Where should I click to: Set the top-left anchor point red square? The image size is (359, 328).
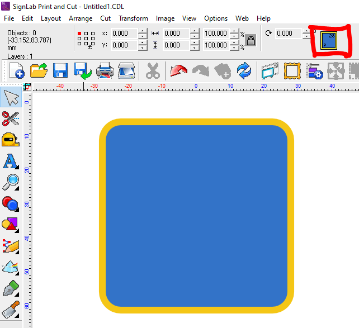[79, 34]
